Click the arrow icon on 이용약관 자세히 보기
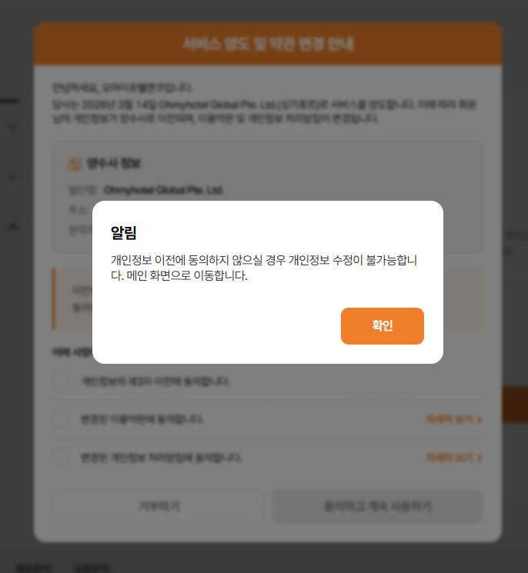The image size is (528, 573). pyautogui.click(x=480, y=419)
